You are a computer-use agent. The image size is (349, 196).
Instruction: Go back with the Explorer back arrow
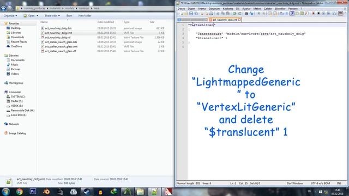[3, 8]
